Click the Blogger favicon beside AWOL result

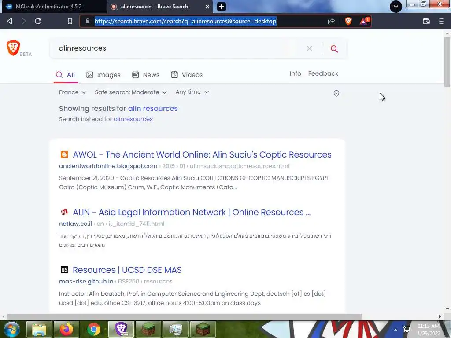64,154
